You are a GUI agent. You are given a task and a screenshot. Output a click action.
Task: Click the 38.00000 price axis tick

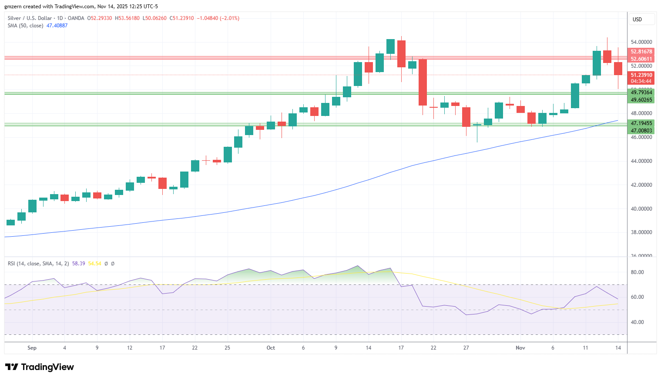[x=641, y=232]
